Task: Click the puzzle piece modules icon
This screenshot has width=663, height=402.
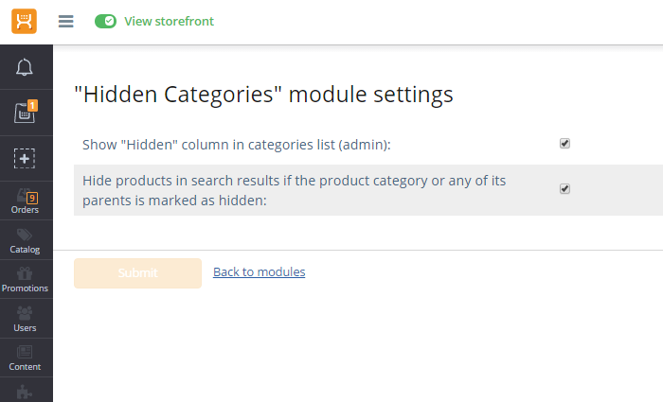Action: [25, 392]
